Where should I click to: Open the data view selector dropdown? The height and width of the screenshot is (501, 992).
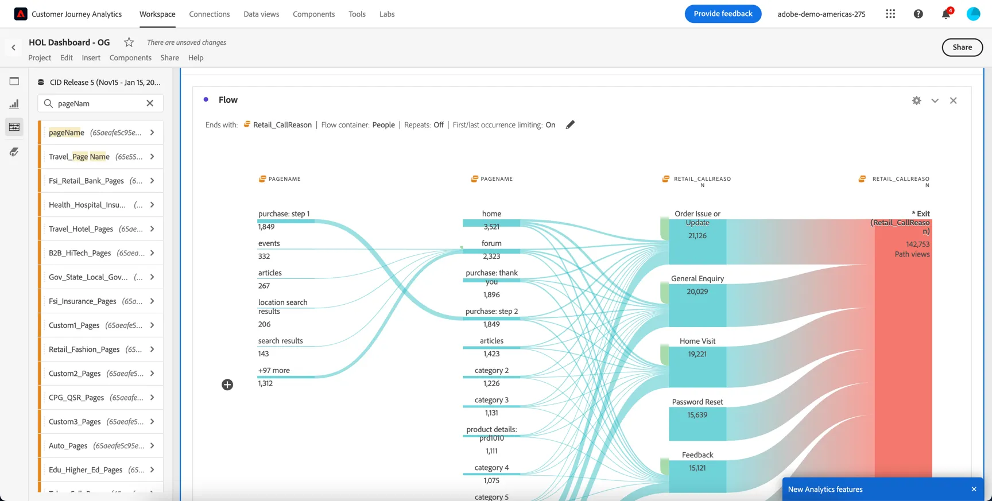tap(99, 82)
